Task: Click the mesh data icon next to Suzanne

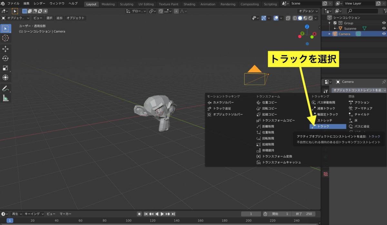Action: pos(365,28)
